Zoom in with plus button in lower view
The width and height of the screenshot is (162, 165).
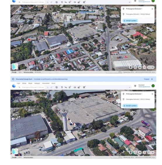(x=153, y=152)
